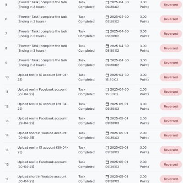Click Reversed status for row 14
The width and height of the screenshot is (183, 183).
171,135
